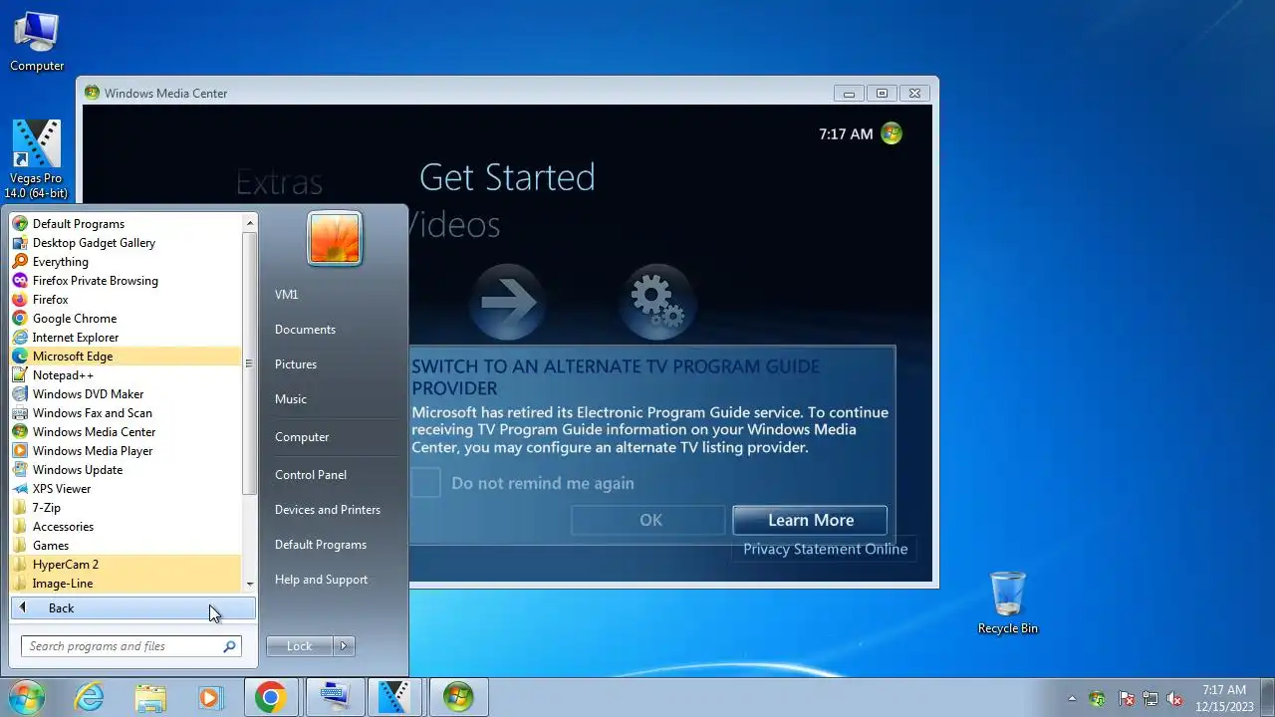The height and width of the screenshot is (717, 1275).
Task: Select the Recycle Bin desktop icon
Action: 1008,602
